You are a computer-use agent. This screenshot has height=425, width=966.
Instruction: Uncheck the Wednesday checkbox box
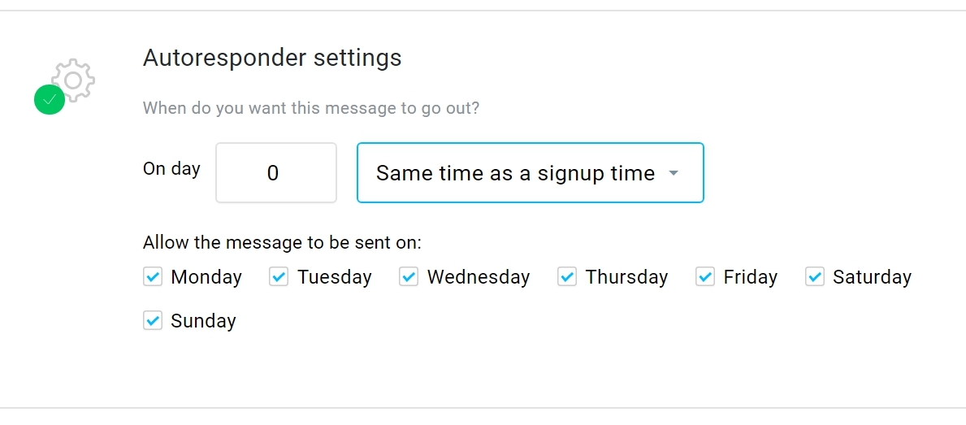click(x=409, y=276)
